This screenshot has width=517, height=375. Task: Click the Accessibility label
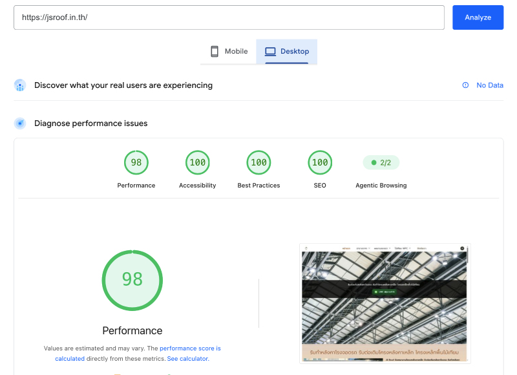(x=198, y=186)
